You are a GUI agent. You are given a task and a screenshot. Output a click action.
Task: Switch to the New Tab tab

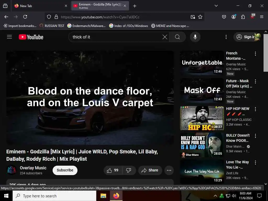click(40, 6)
